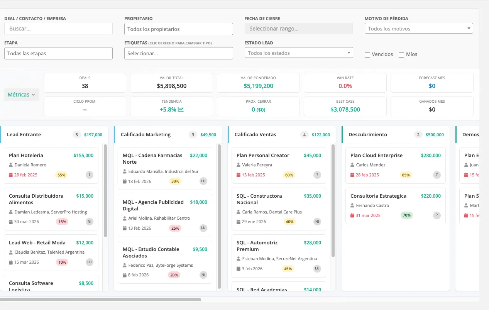Click LU avatar on MQL - Cadena Farmacias Norte

pyautogui.click(x=203, y=181)
